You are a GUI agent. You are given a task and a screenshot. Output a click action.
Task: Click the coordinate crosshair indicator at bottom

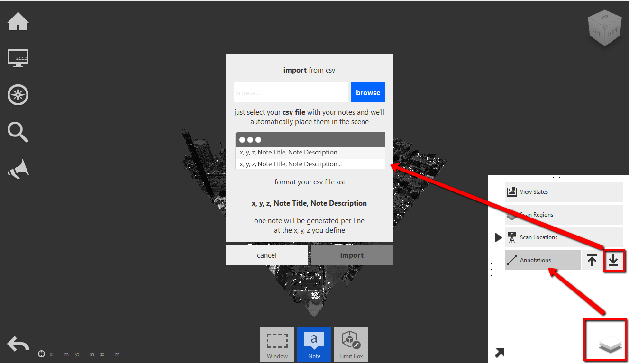coord(41,354)
